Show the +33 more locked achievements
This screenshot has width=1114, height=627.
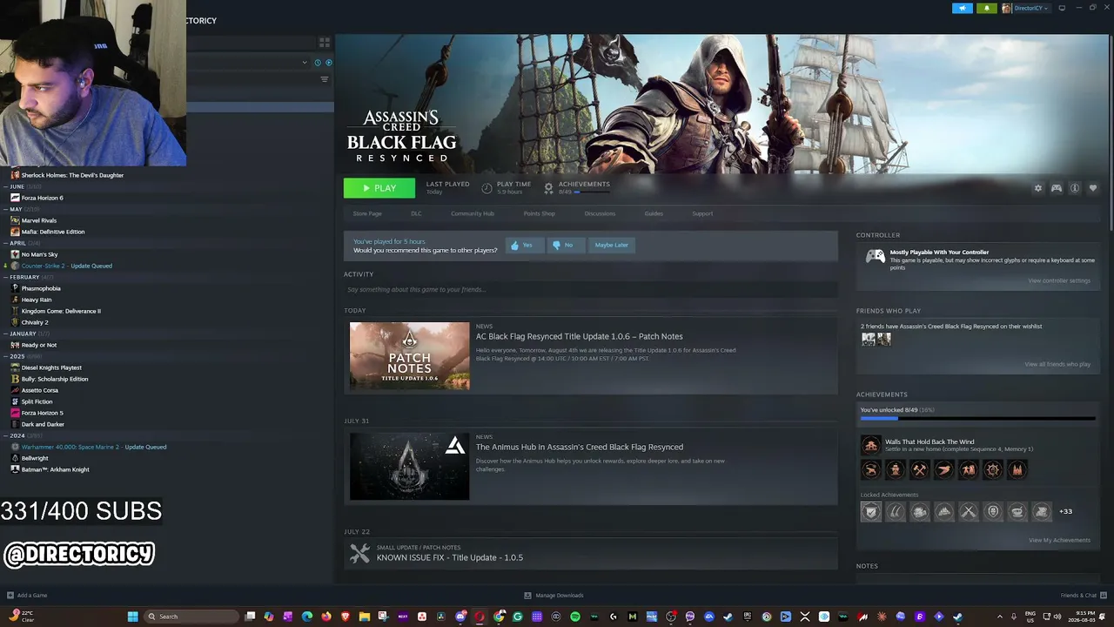point(1065,511)
